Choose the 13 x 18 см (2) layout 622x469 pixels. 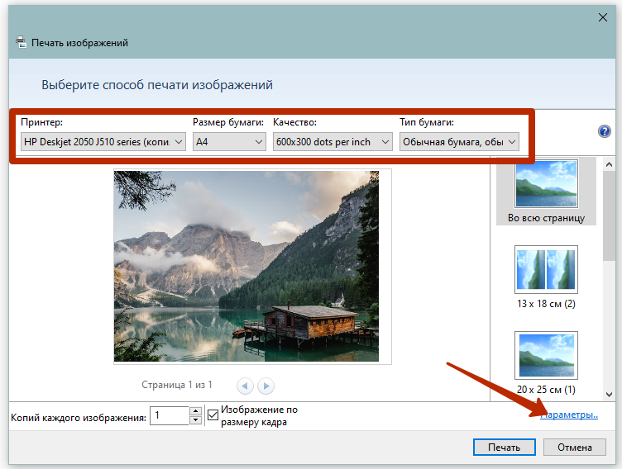[x=545, y=276]
